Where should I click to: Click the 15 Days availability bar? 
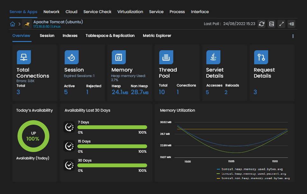[112, 146]
